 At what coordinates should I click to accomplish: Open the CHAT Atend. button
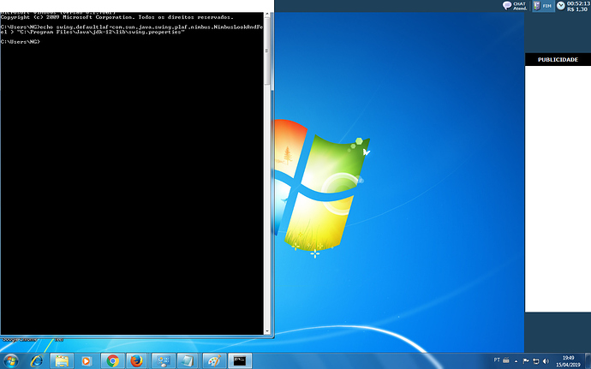[x=515, y=6]
